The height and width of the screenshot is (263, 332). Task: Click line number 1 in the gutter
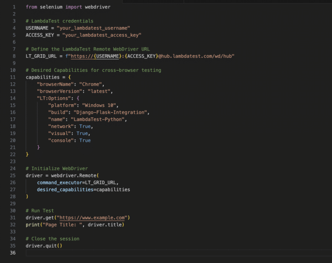(14, 7)
